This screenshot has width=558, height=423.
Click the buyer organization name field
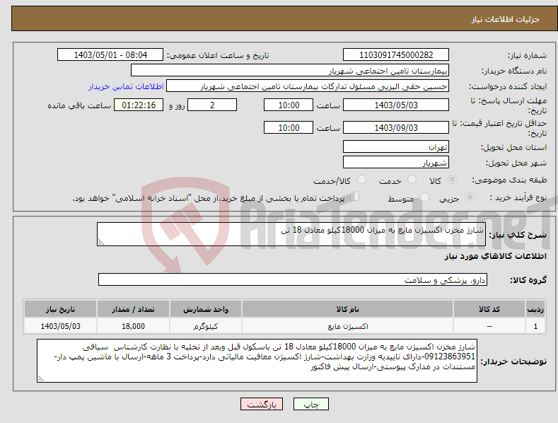tap(290, 71)
